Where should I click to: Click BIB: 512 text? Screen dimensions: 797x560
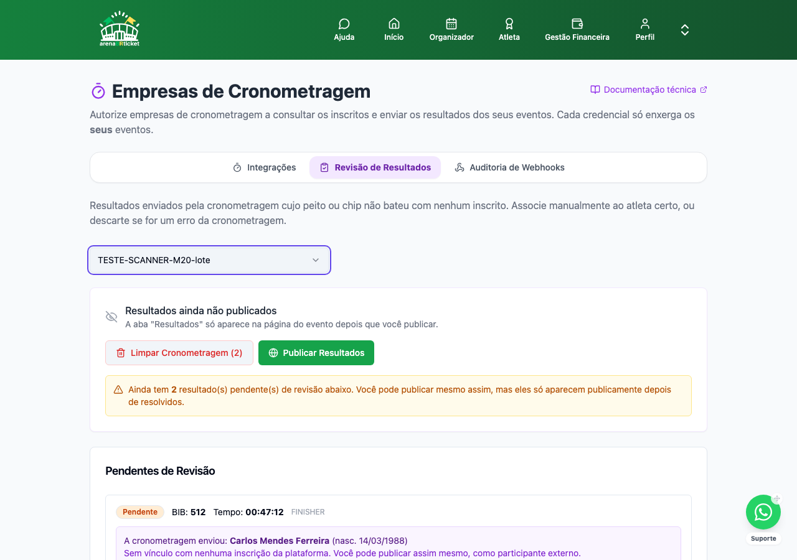tap(189, 512)
